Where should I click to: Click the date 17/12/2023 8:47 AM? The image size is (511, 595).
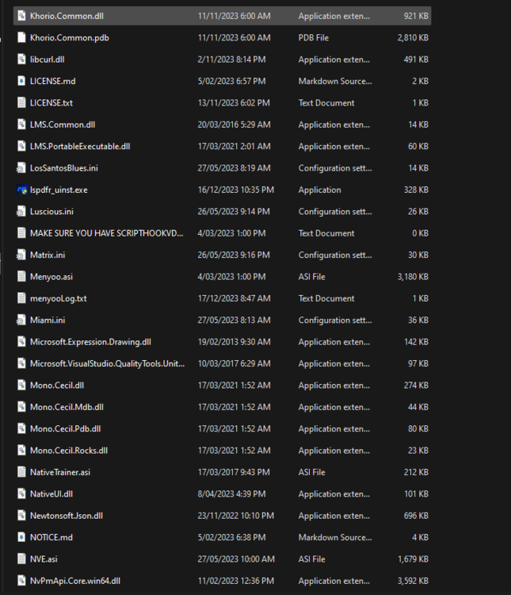(234, 298)
